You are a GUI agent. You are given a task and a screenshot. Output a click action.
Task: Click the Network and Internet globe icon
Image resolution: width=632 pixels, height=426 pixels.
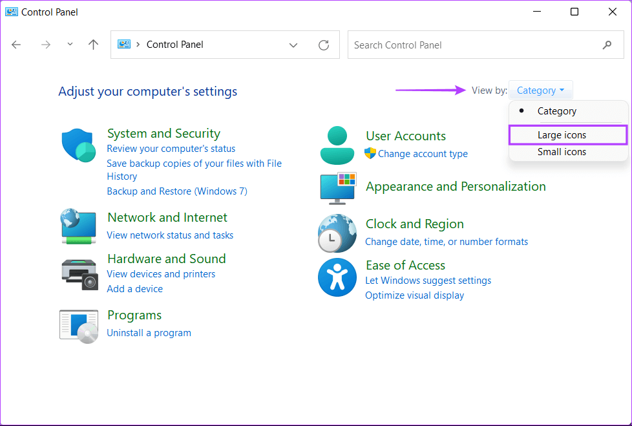click(78, 226)
